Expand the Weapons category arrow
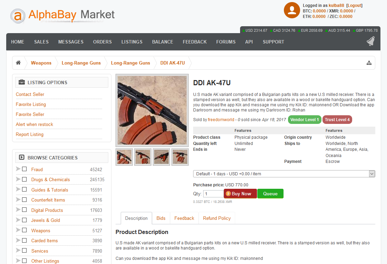The height and width of the screenshot is (264, 387). pos(18,230)
